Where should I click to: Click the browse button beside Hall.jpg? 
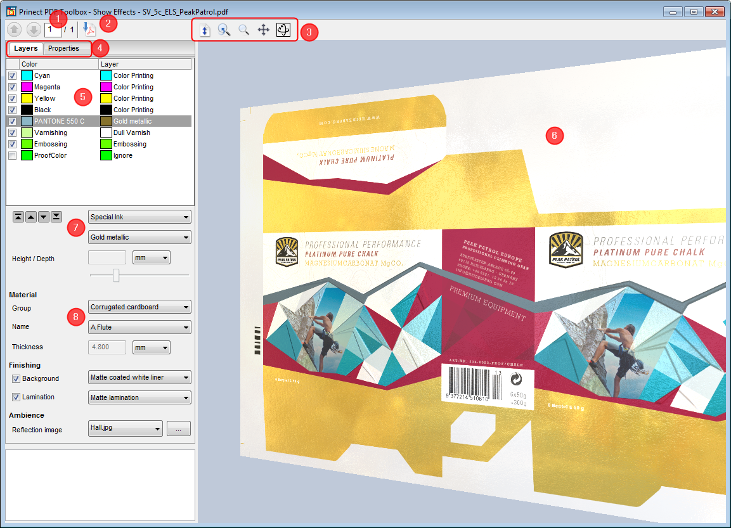click(x=178, y=429)
